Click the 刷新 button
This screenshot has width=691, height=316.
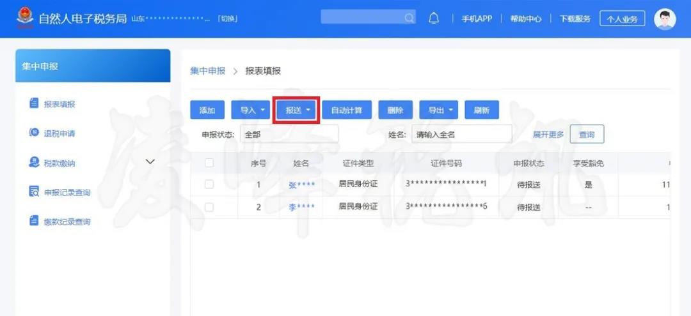tap(482, 110)
